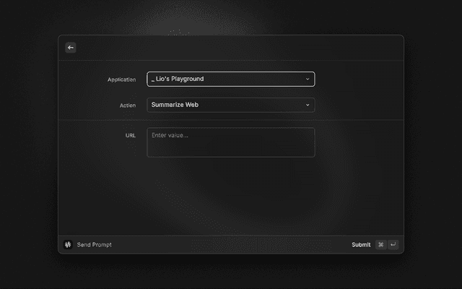The image size is (462, 289).
Task: Click the Send Prompt extension icon
Action: [x=68, y=245]
